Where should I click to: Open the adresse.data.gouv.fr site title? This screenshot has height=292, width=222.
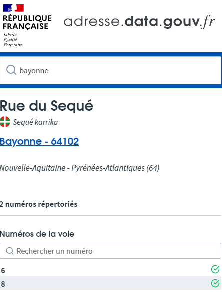139,22
